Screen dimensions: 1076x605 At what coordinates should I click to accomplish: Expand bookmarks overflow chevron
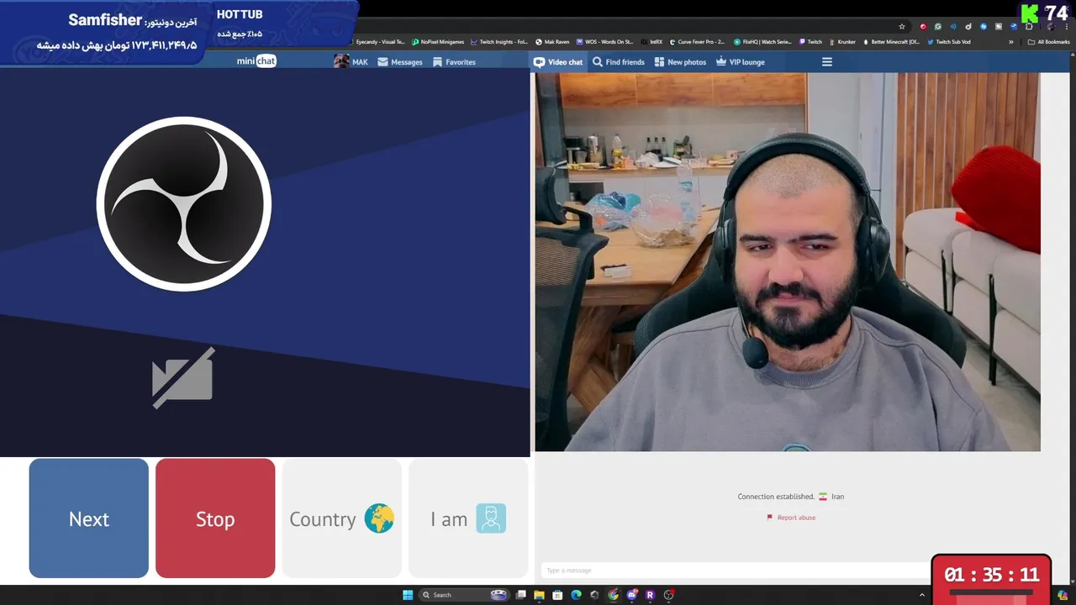coord(1011,42)
